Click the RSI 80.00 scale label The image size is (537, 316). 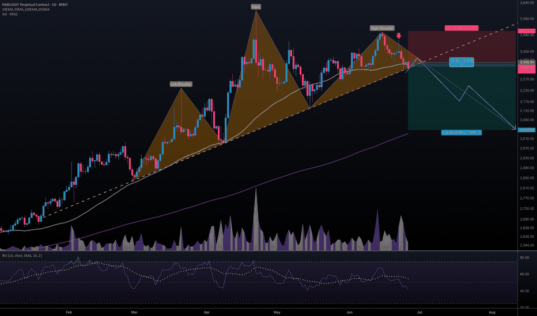click(524, 257)
